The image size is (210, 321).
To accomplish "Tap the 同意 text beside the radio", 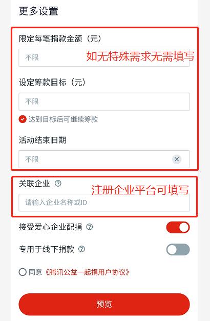I will [35, 272].
